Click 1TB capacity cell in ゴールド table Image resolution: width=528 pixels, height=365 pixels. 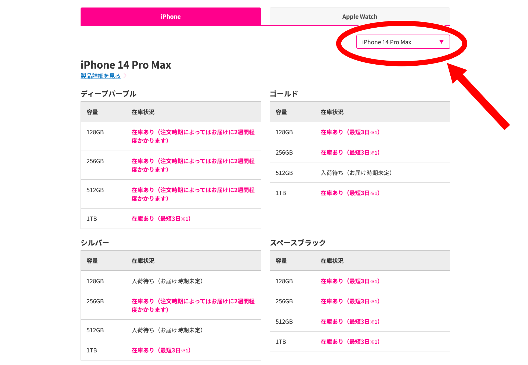[292, 193]
